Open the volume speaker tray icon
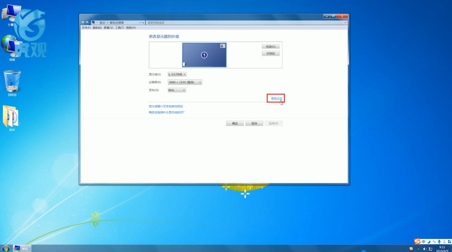This screenshot has width=452, height=252. (425, 249)
